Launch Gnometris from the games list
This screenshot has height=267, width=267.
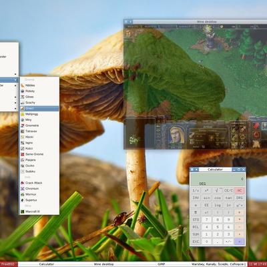(x=39, y=125)
